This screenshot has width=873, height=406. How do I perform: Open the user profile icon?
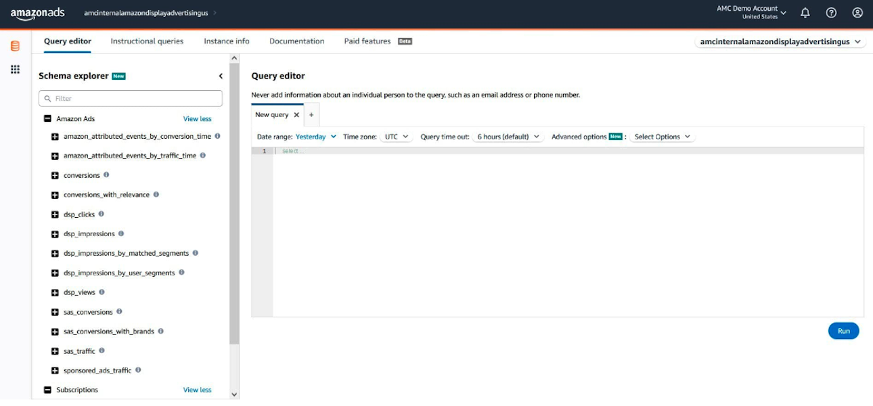click(x=857, y=13)
